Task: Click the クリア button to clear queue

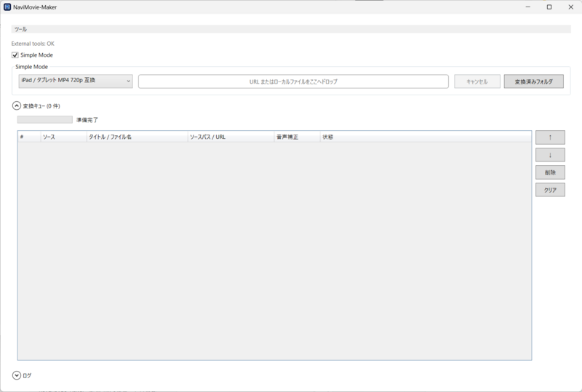Action: [x=550, y=190]
